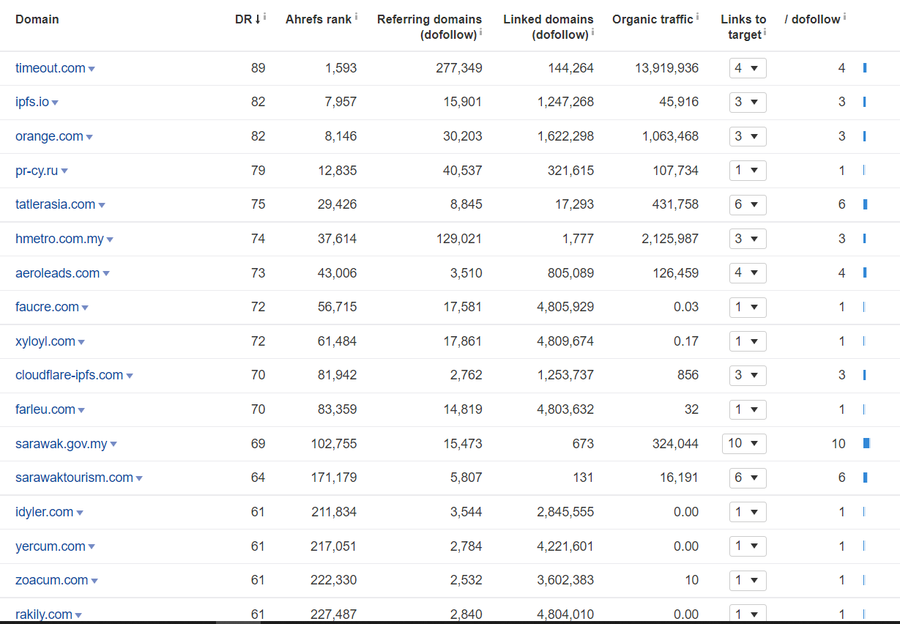Show the info icon beside Referring domains
Screen dimensions: 900x624
tap(480, 31)
